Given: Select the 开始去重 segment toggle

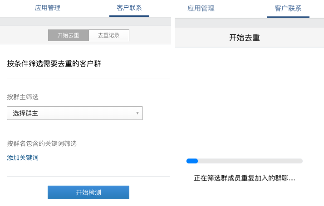Looking at the screenshot, I should [x=68, y=35].
